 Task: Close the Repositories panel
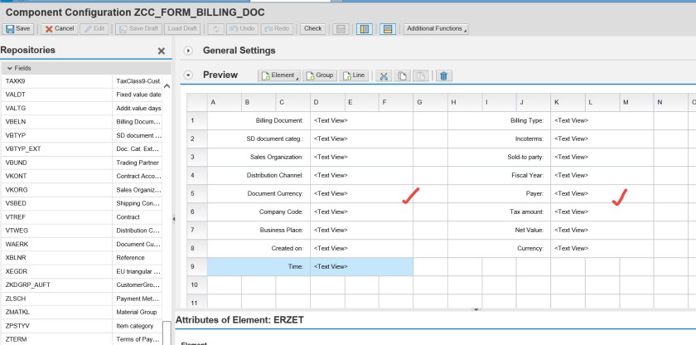point(162,51)
